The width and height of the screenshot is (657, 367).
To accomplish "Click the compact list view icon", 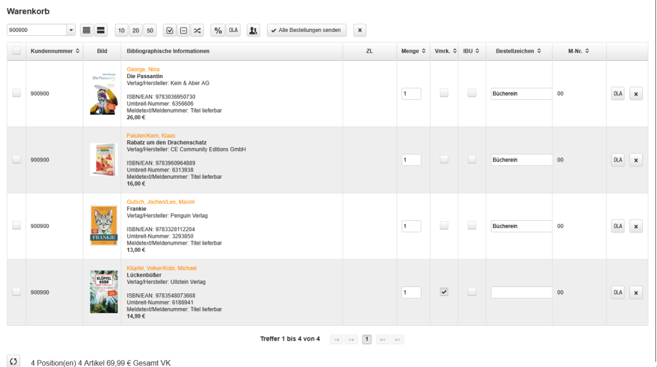I will click(87, 30).
